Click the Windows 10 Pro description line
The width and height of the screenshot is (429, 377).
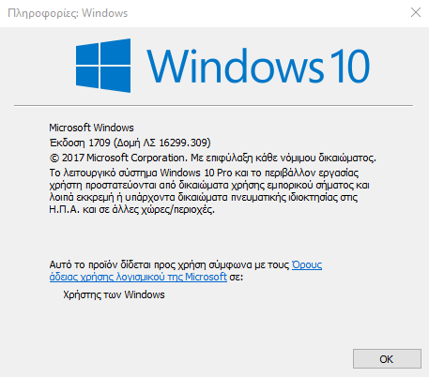(204, 173)
